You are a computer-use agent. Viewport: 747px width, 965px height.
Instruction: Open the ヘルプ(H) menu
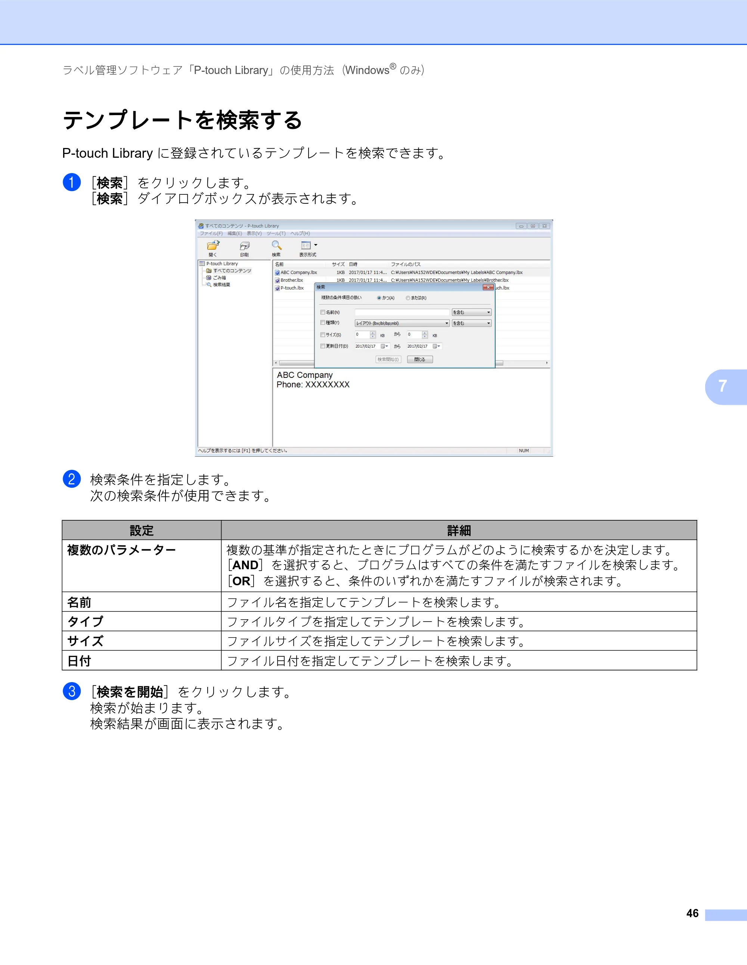(x=300, y=233)
